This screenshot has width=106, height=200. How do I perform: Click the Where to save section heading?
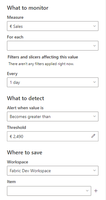(25, 152)
